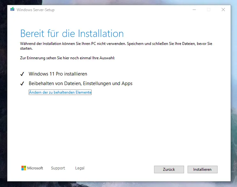Open the Legal link
The width and height of the screenshot is (237, 187).
pos(80,168)
